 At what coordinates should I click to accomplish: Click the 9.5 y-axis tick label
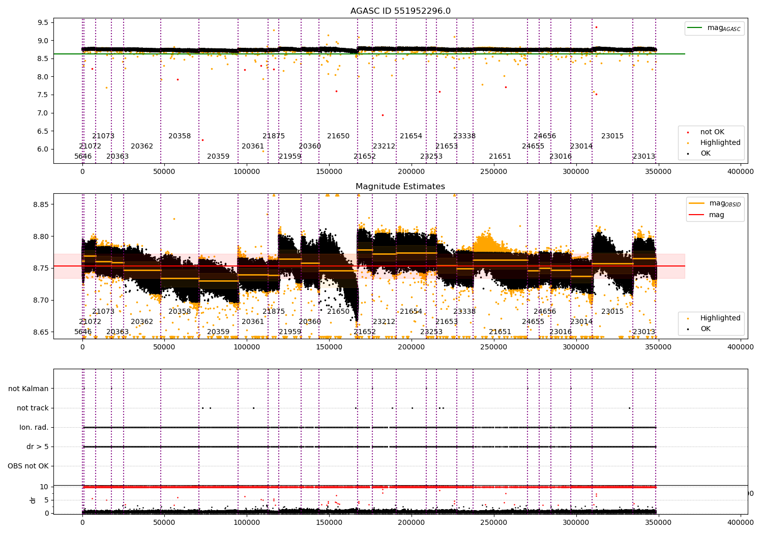tap(43, 22)
